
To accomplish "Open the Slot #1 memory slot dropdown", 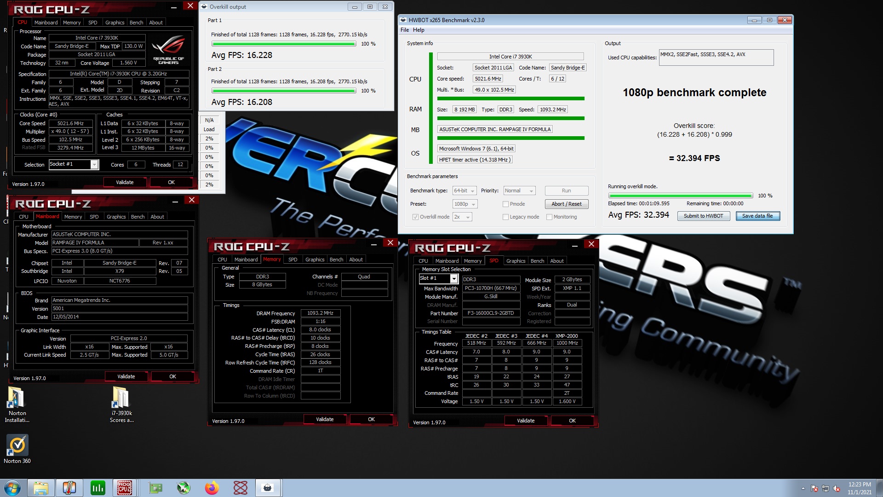I will click(438, 278).
